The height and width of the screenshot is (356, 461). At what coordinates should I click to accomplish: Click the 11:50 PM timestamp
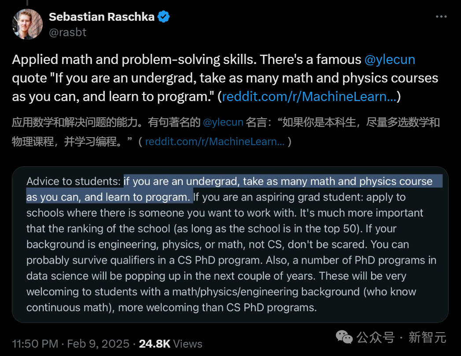35,344
